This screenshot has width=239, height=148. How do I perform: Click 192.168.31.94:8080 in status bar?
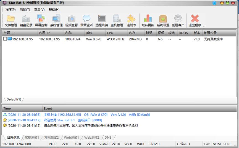[17, 144]
